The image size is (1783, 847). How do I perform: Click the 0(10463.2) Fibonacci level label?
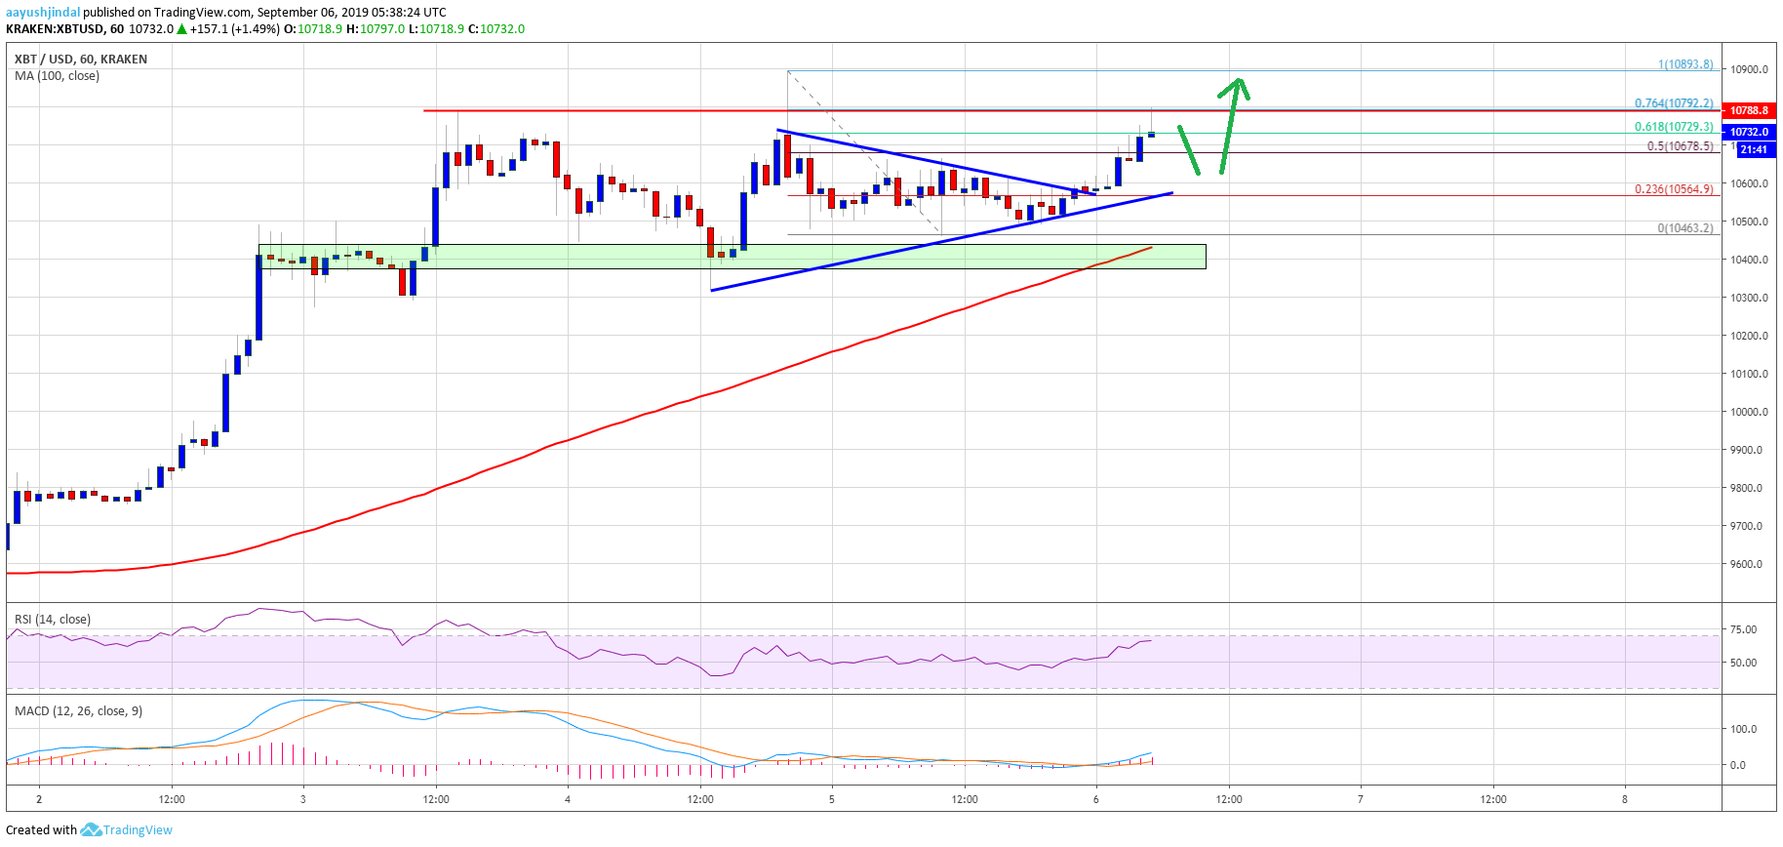(x=1684, y=228)
